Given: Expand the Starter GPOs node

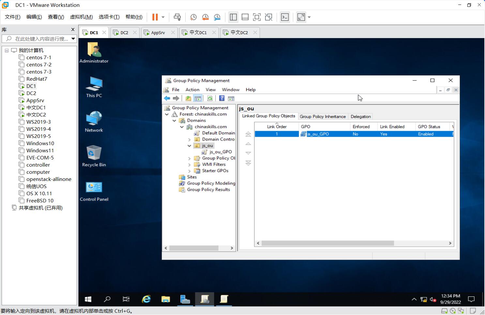Looking at the screenshot, I should pyautogui.click(x=189, y=171).
